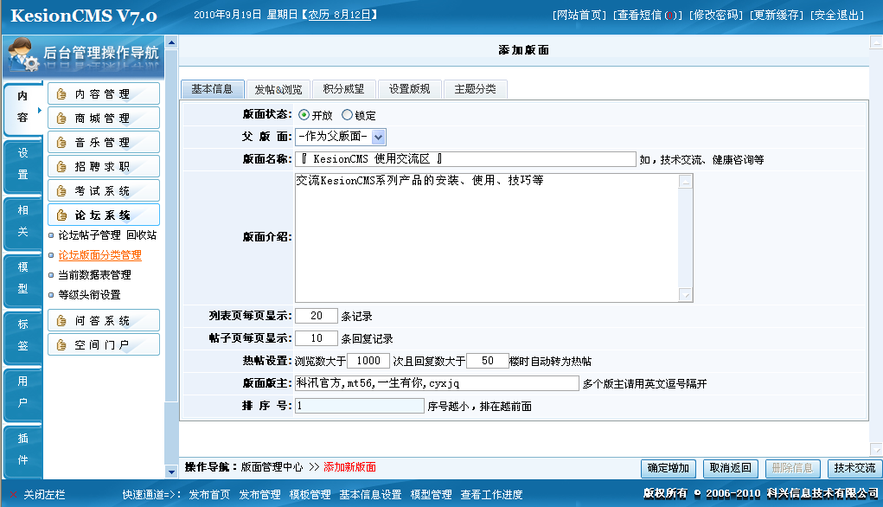Open the 发布首页 quick link

[209, 495]
